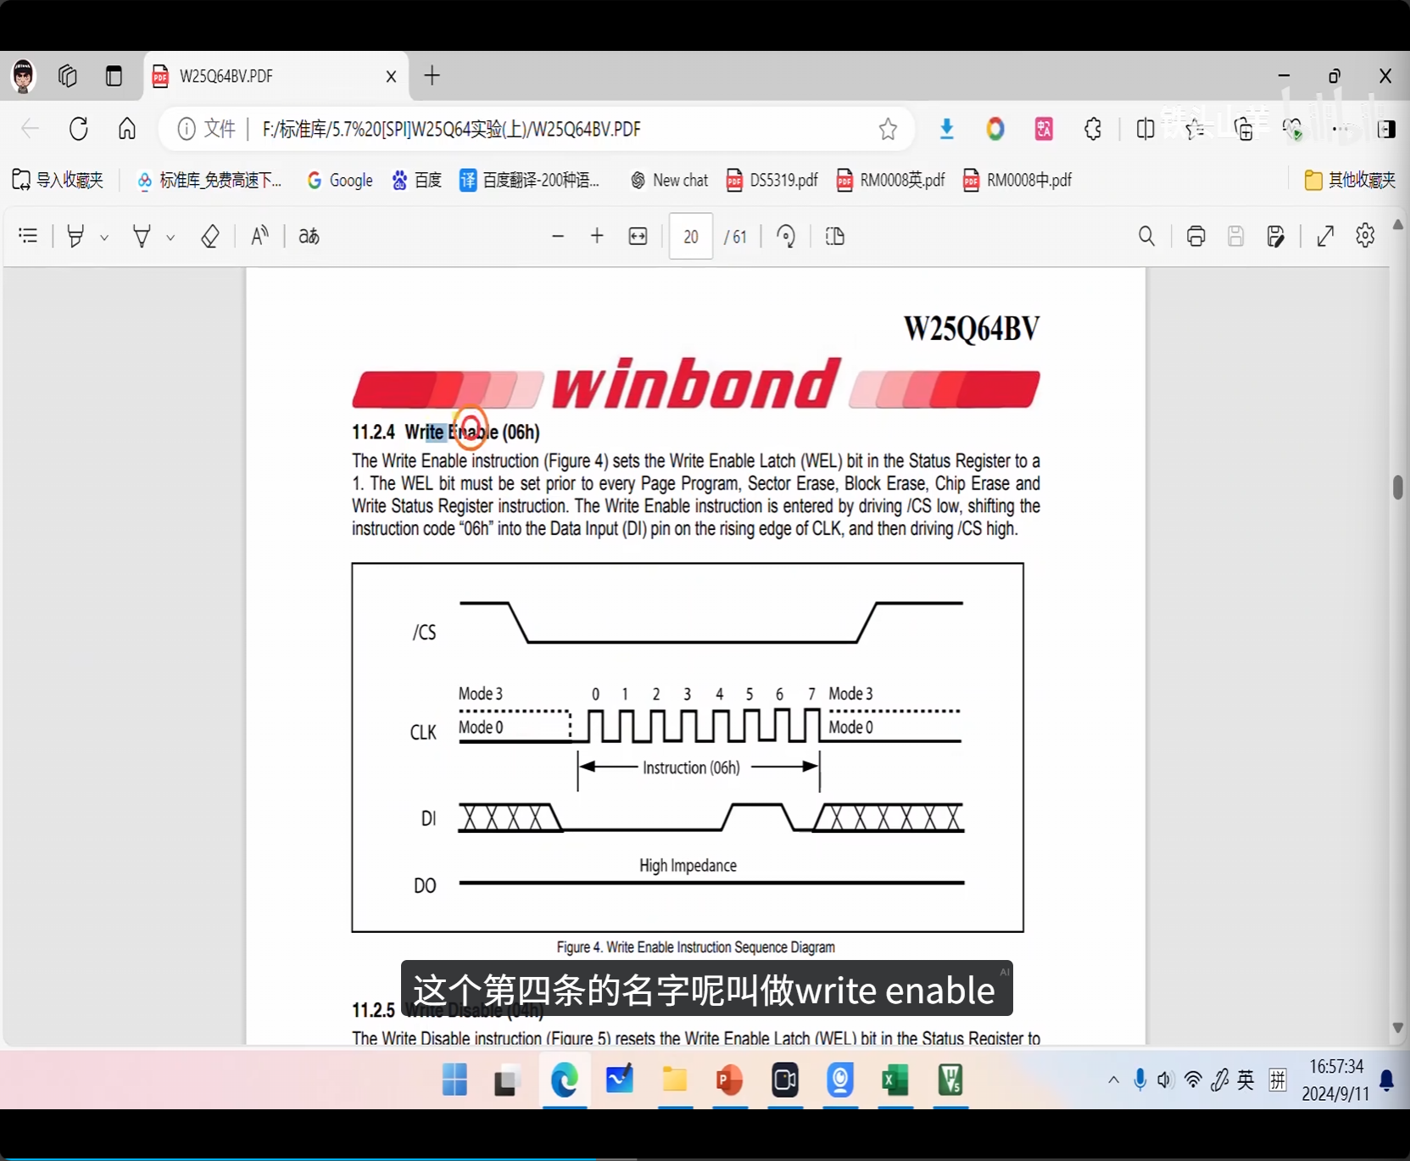Toggle split screen view
Image resolution: width=1410 pixels, height=1161 pixels.
pos(1145,129)
